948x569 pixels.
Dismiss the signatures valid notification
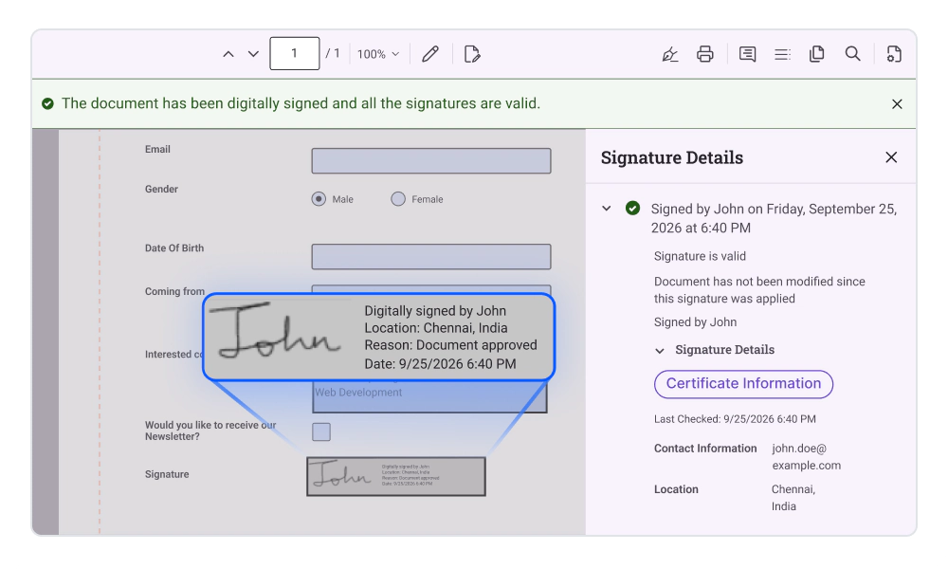pos(897,104)
